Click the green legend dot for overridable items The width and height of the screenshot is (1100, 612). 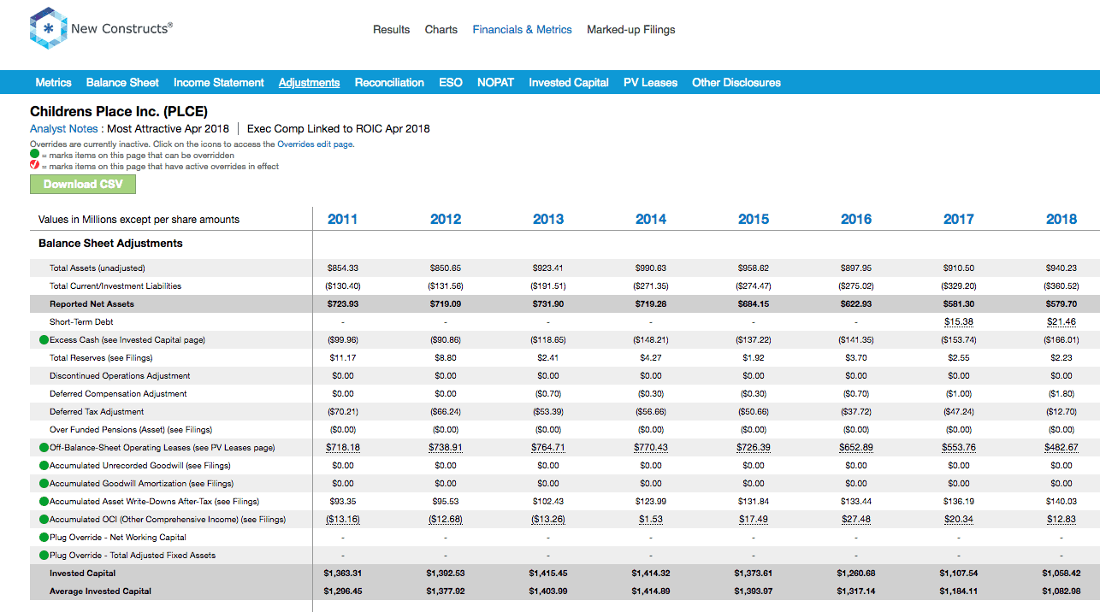coord(35,156)
